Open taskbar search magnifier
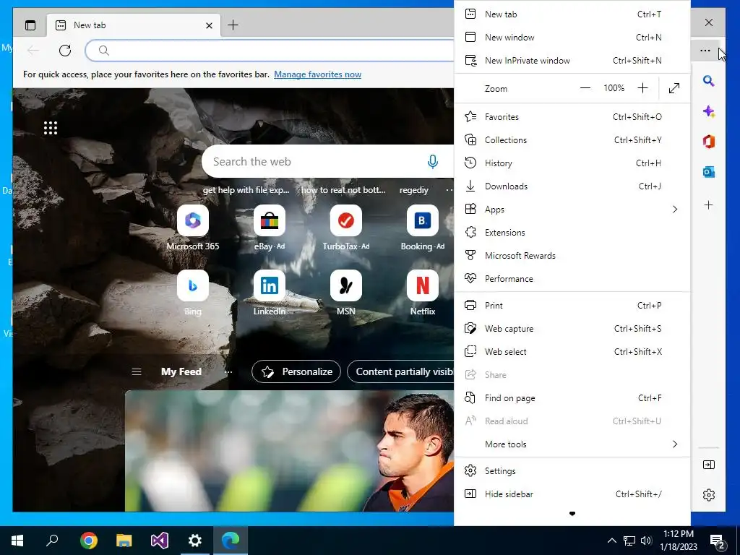The image size is (740, 555). pyautogui.click(x=52, y=541)
